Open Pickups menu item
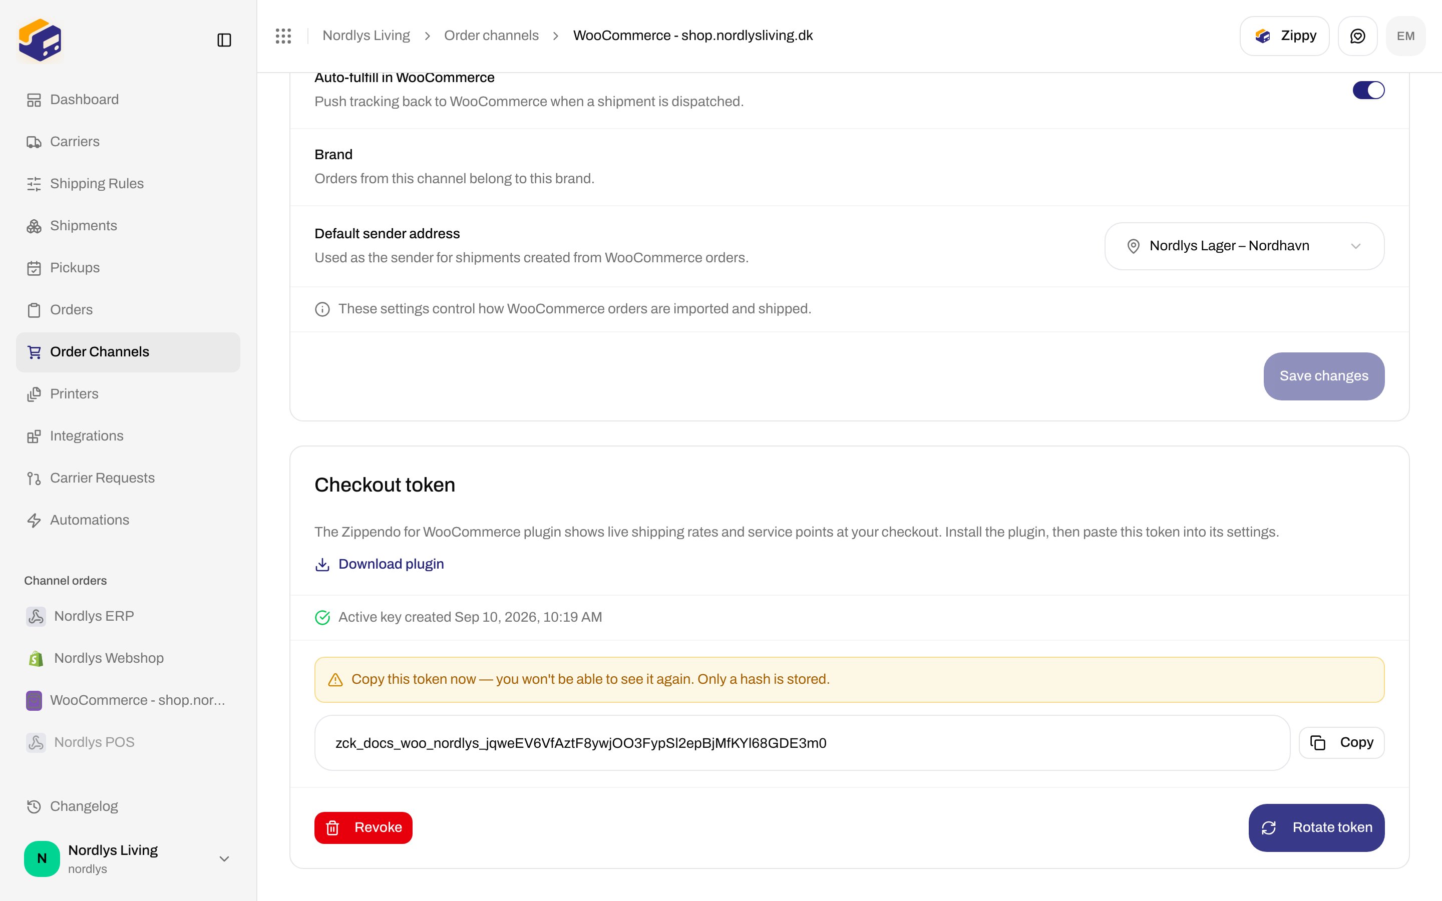The width and height of the screenshot is (1442, 901). click(128, 268)
